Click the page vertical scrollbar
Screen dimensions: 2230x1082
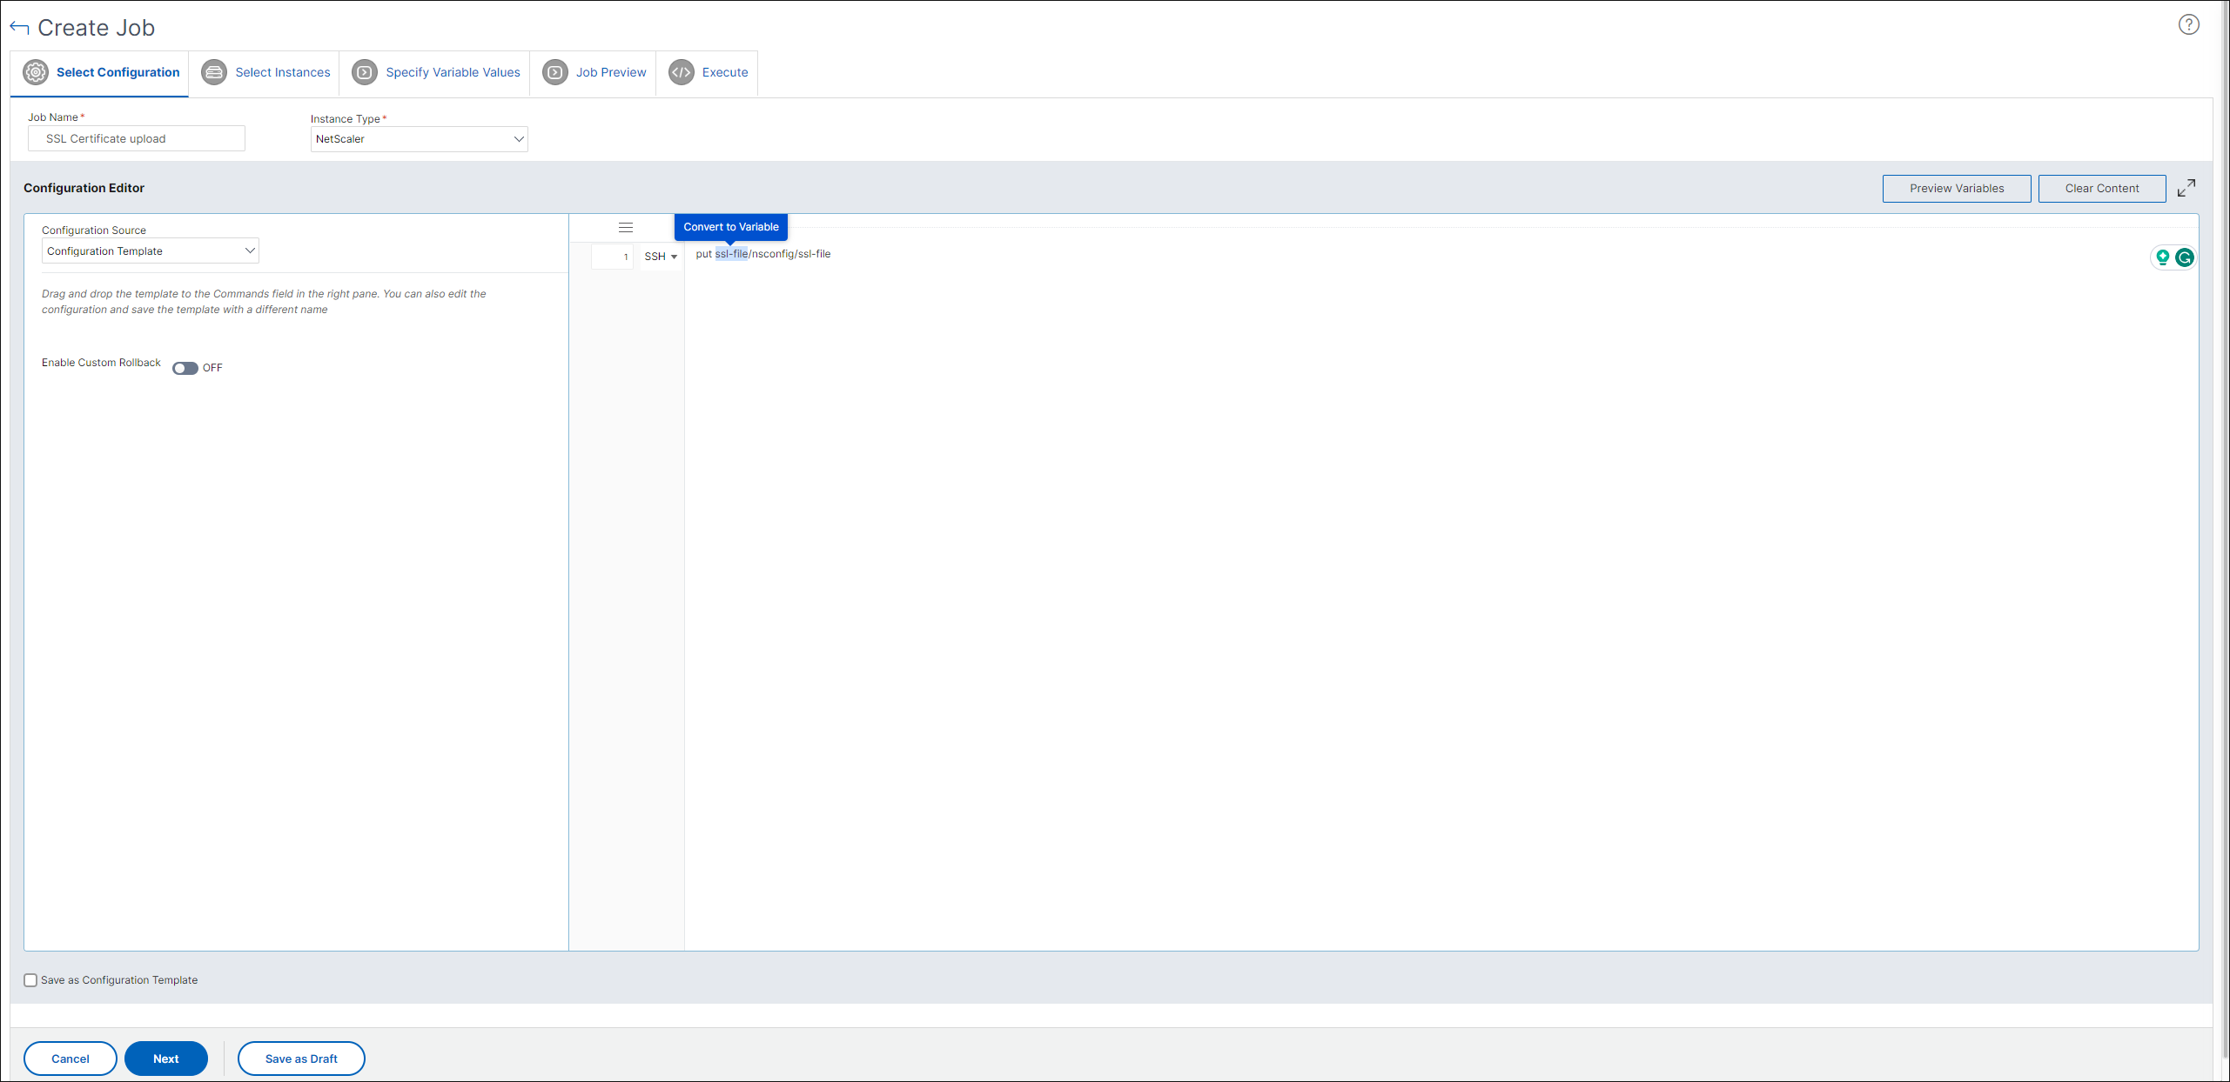(x=2225, y=528)
